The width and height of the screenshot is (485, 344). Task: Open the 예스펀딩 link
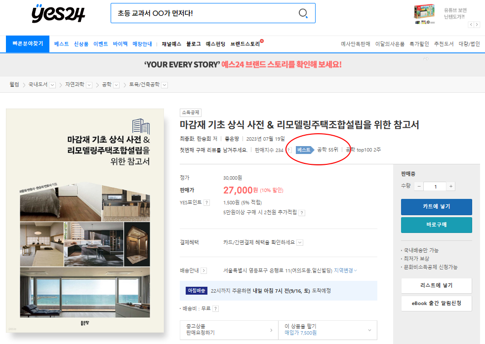coord(216,44)
